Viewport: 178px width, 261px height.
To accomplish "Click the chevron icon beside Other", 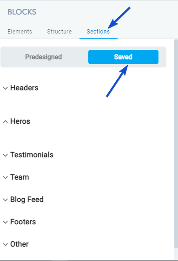I will pos(5,244).
